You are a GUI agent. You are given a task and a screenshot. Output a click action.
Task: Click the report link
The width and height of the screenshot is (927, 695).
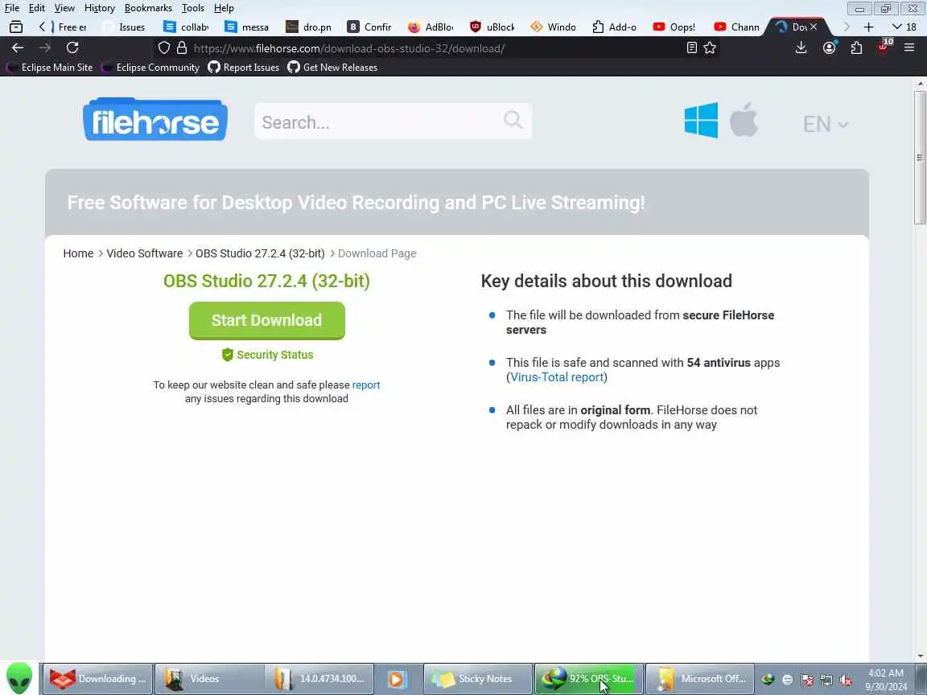coord(366,385)
